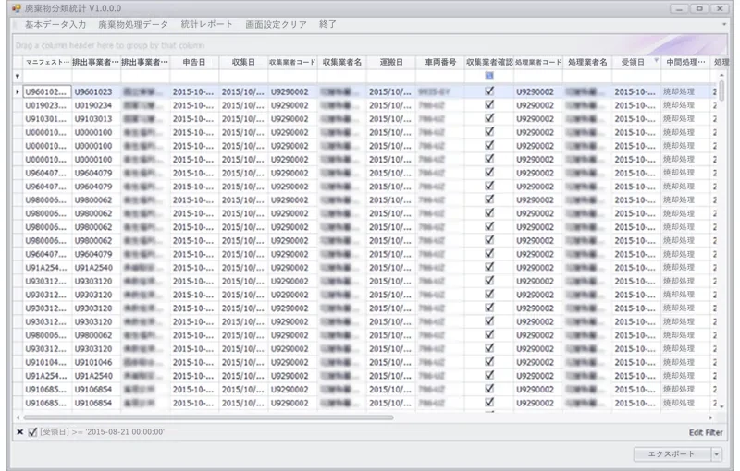The image size is (740, 471).
Task: Select the 画面設定クリア menu item
Action: tap(276, 25)
